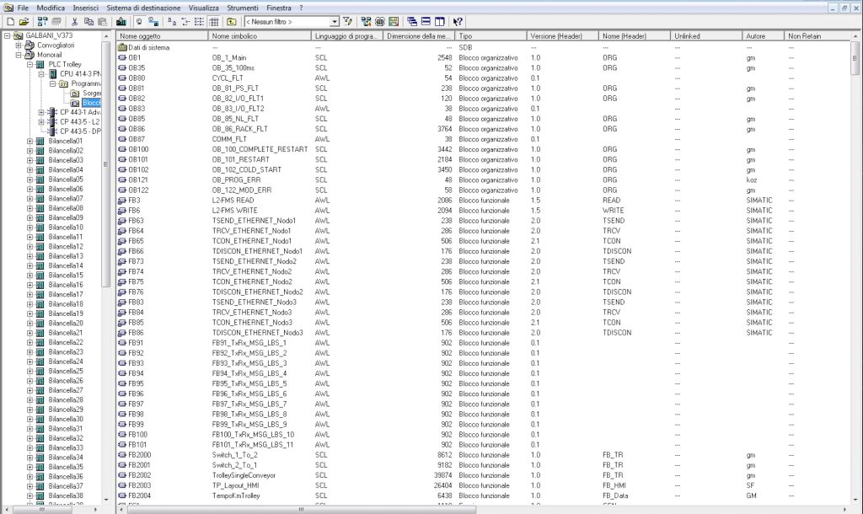Image resolution: width=863 pixels, height=514 pixels.
Task: Click the Download to PLC icon
Action: pos(121,21)
